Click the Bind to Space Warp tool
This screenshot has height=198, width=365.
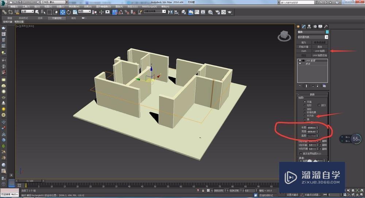[x=17, y=12]
